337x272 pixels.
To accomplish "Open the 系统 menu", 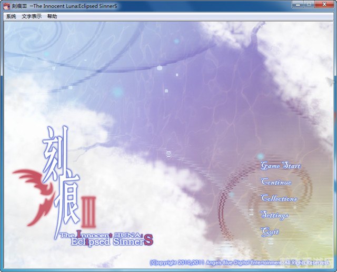I will coord(11,16).
